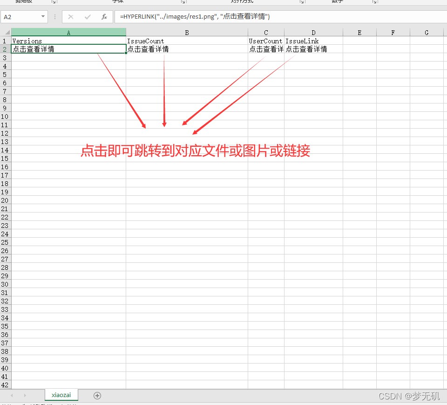Open the hyperlink in cell D2
Image resolution: width=447 pixels, height=405 pixels.
pos(306,49)
